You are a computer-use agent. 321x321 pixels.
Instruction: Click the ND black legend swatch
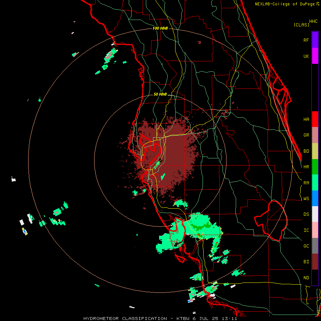(315, 277)
